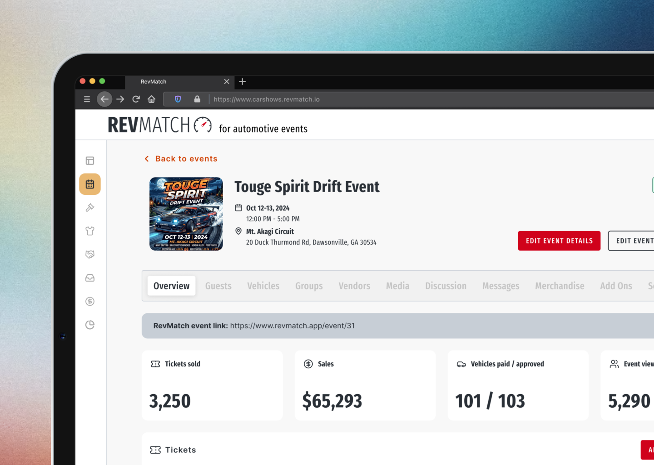Click the Sales dollar circle icon
Image resolution: width=654 pixels, height=465 pixels.
click(308, 364)
